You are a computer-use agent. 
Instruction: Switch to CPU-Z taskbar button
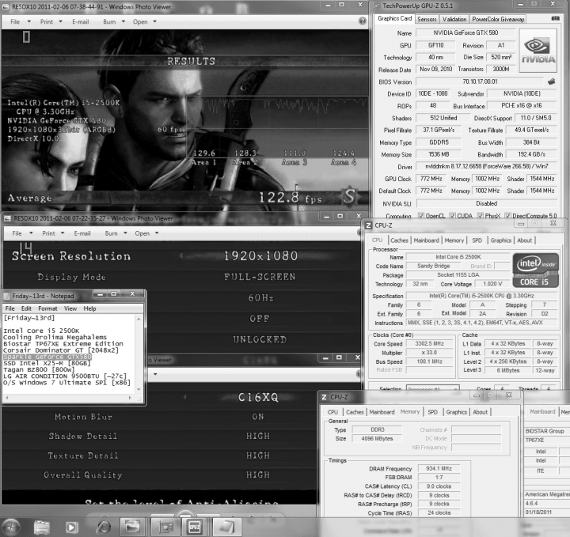(195, 527)
